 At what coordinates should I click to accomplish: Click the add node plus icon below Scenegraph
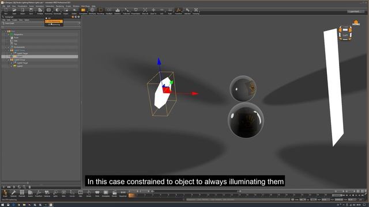click(x=3, y=187)
